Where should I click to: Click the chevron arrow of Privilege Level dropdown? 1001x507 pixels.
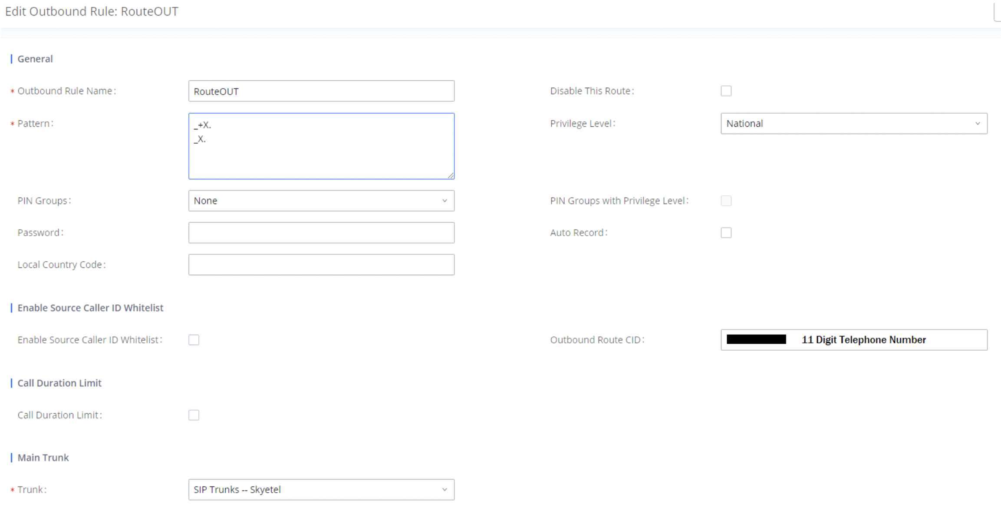coord(978,124)
